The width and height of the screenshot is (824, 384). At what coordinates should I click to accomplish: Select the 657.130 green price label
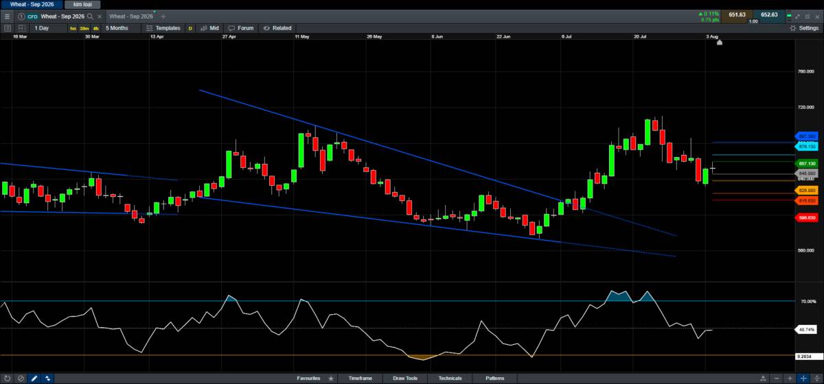[806, 163]
